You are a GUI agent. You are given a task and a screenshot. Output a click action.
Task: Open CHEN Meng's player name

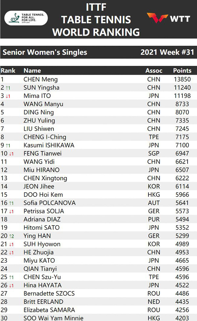point(40,79)
